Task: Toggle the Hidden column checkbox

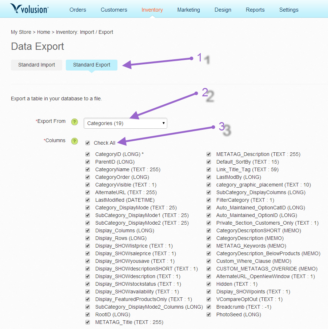Action: pos(209,284)
